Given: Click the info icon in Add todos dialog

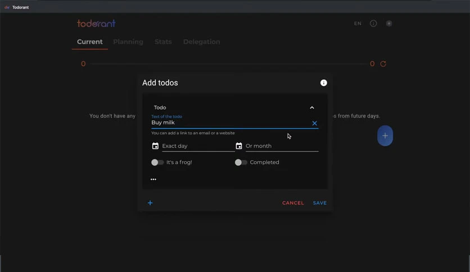Looking at the screenshot, I should click(x=323, y=83).
